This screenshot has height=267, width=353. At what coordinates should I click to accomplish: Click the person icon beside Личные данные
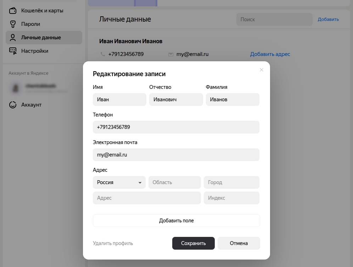pyautogui.click(x=13, y=38)
